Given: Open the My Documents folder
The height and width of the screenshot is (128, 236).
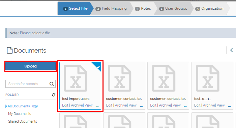Looking at the screenshot, I should (x=20, y=114).
